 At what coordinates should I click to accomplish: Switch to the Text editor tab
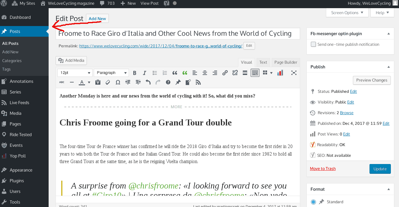263,62
